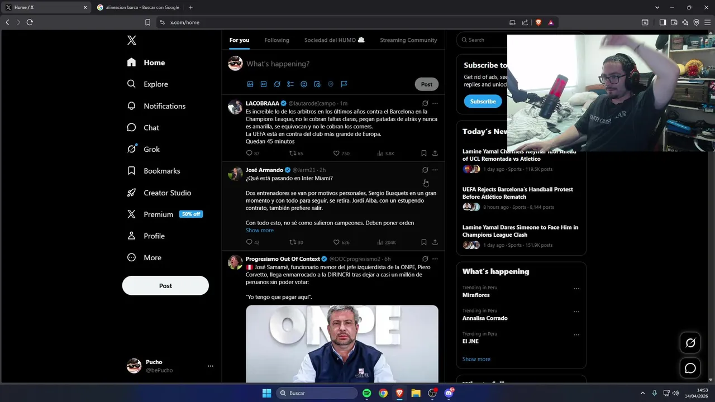Screen dimensions: 715x402
Task: Open account options next to Pucho
Action: click(x=211, y=366)
